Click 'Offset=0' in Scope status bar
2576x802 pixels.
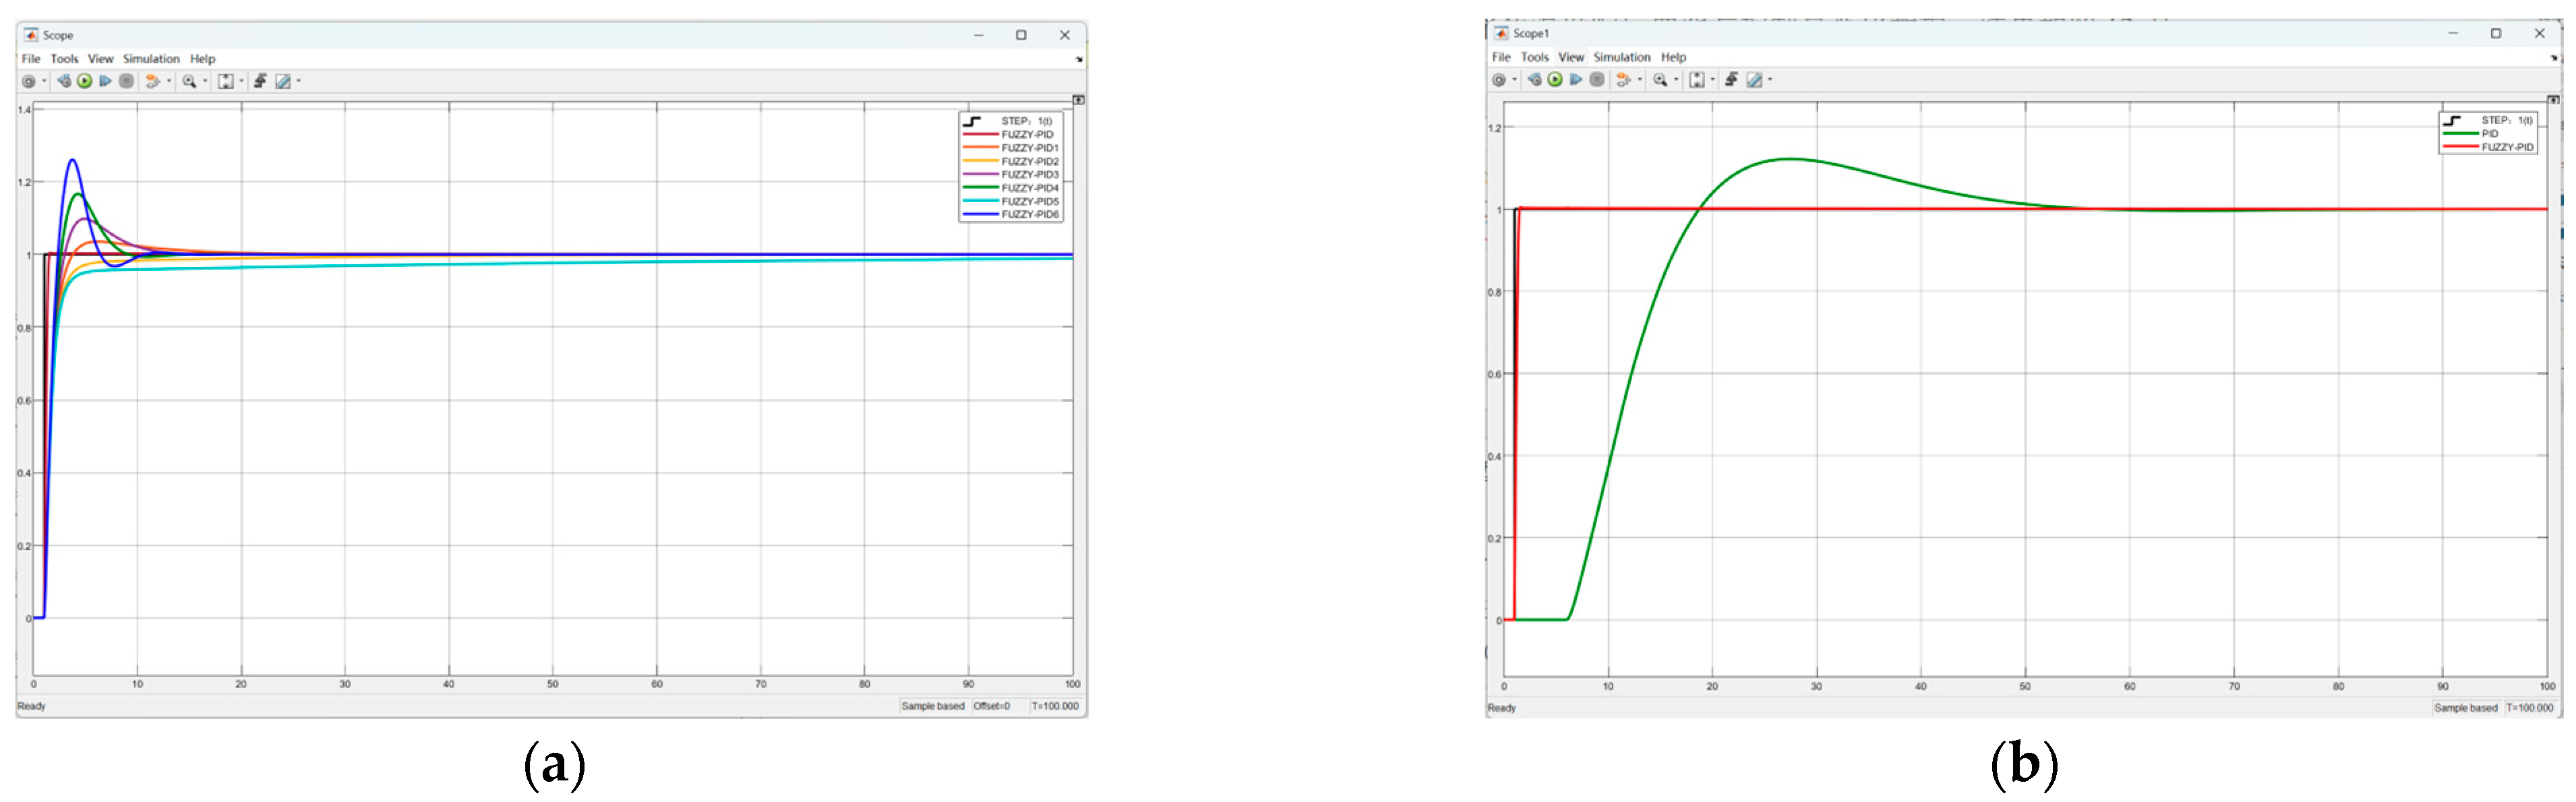click(992, 706)
